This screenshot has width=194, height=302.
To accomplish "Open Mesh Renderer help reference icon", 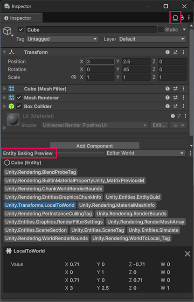I will tap(167, 98).
